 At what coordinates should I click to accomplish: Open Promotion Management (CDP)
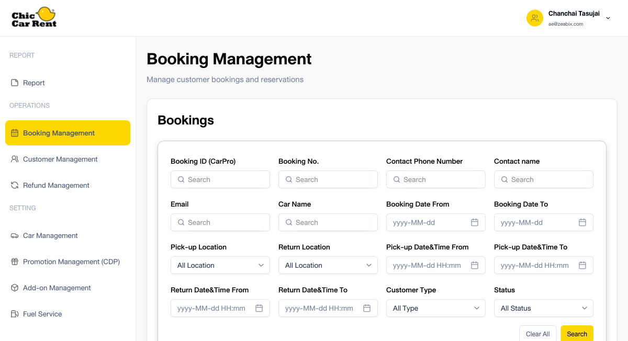(x=68, y=262)
